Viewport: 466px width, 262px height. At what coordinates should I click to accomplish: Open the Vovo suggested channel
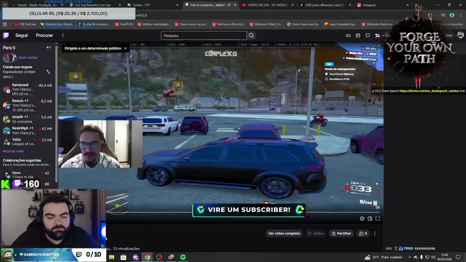point(28,175)
